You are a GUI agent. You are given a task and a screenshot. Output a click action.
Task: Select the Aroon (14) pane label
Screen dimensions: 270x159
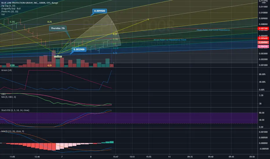(x=7, y=70)
